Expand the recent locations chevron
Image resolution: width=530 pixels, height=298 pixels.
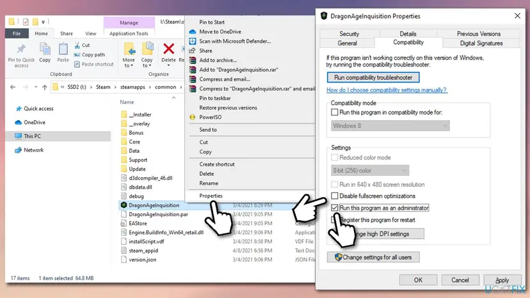click(x=35, y=87)
